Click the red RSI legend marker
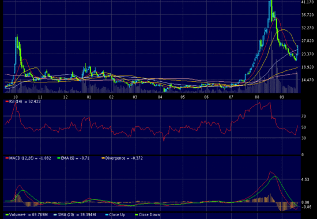The image size is (317, 219). [x=7, y=101]
